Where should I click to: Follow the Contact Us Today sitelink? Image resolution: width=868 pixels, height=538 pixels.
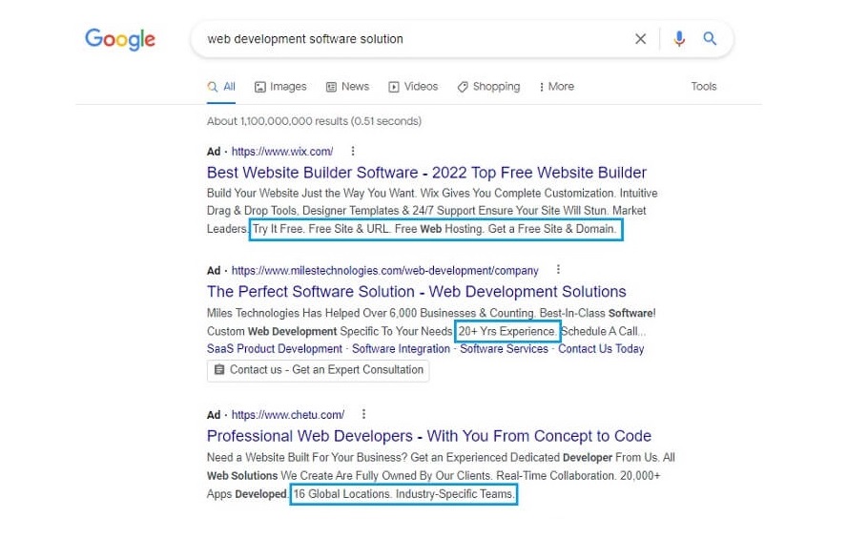pyautogui.click(x=601, y=349)
